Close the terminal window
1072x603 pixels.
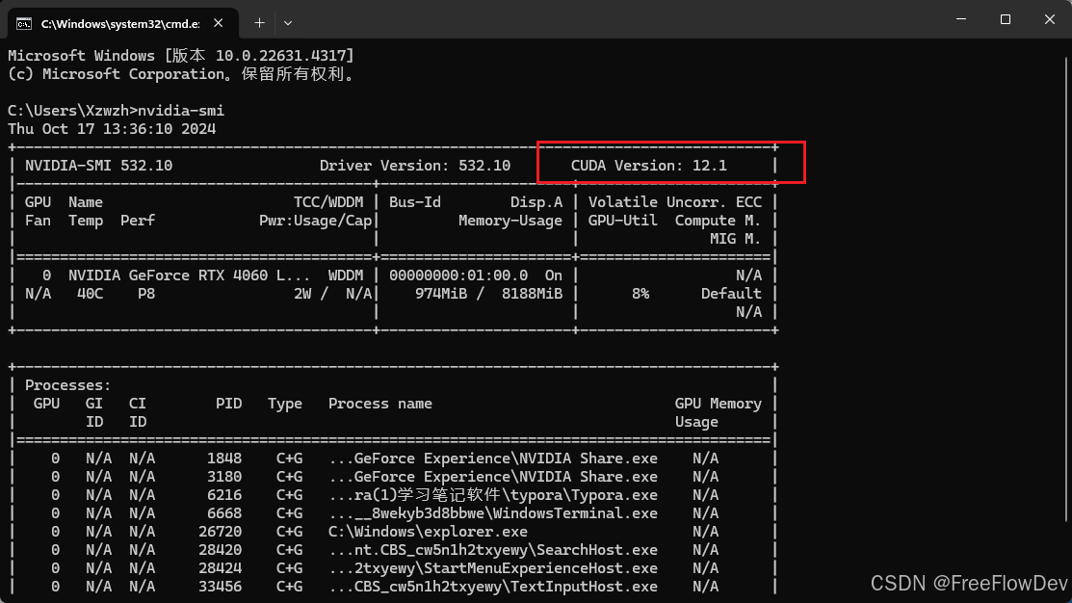[1050, 19]
